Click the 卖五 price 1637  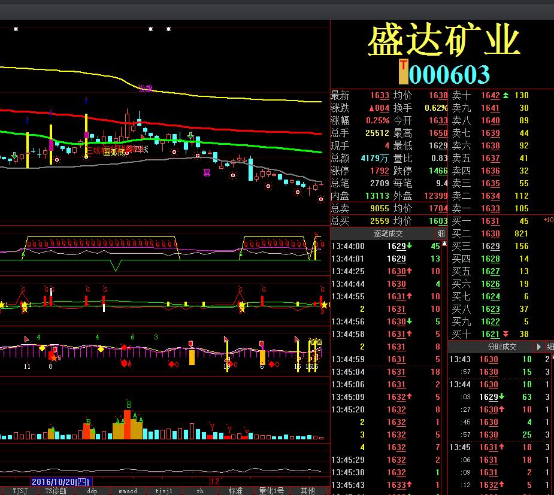[491, 158]
